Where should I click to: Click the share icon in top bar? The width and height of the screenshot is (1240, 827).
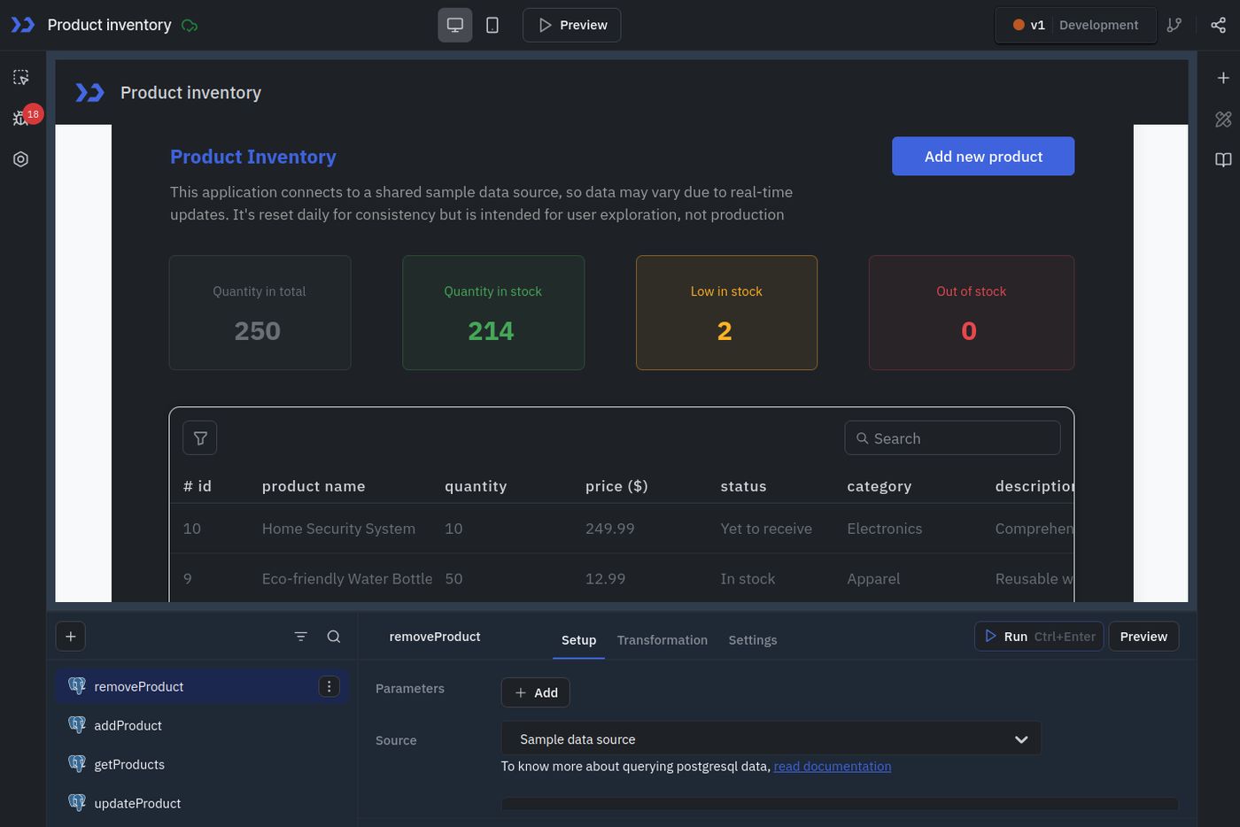[x=1219, y=25]
